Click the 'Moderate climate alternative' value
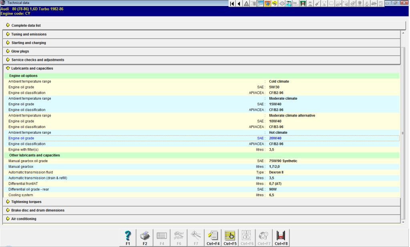Screen dimensions: 410x247 [292, 116]
